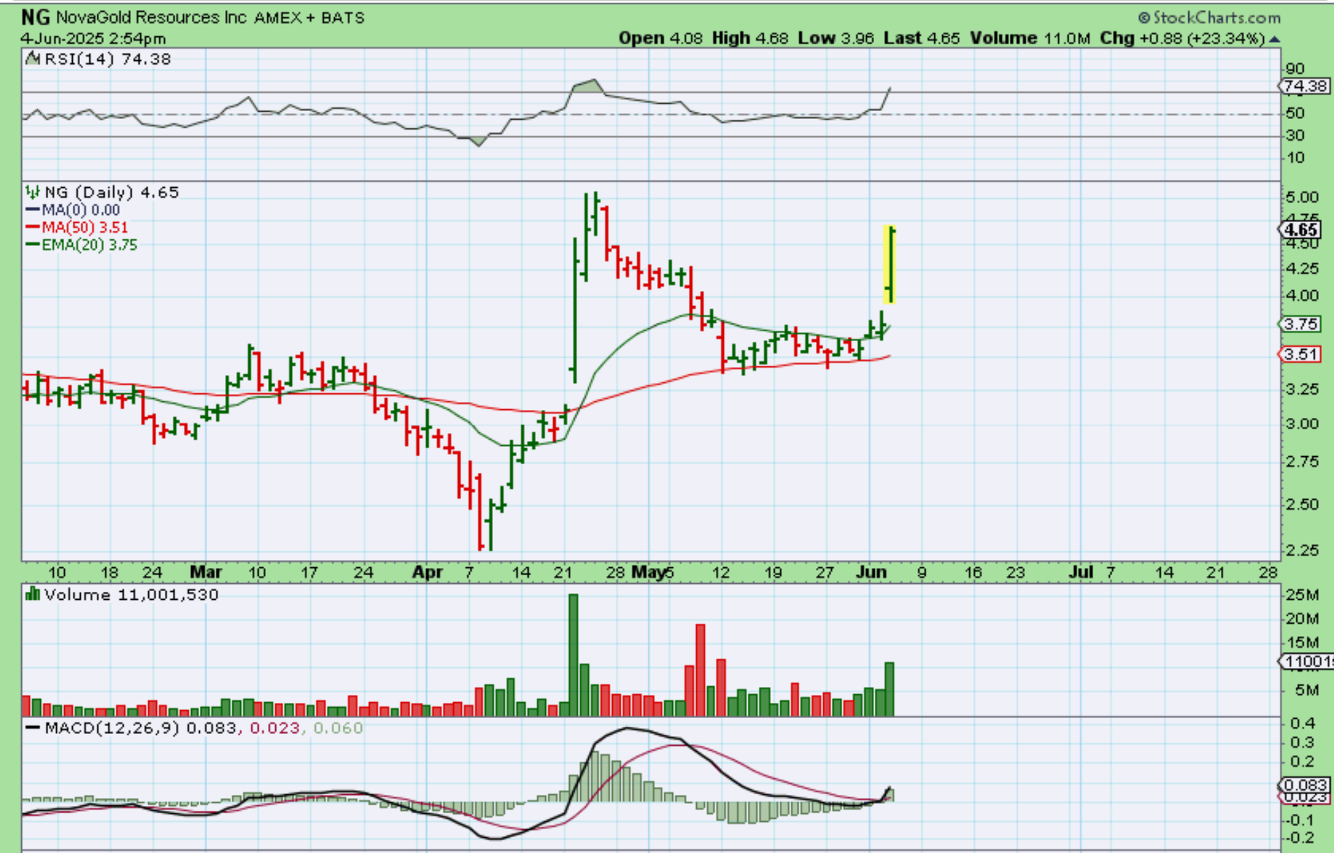Click the NovaGold Resources Inc company name
This screenshot has height=853, width=1334.
pos(152,17)
